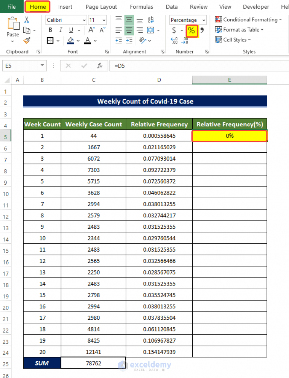
Task: Click the Decrease Decimal icon
Action: [185, 41]
